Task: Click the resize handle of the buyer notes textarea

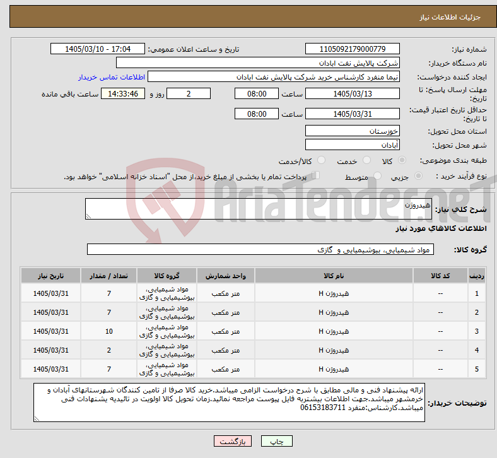Action: pos(37,419)
